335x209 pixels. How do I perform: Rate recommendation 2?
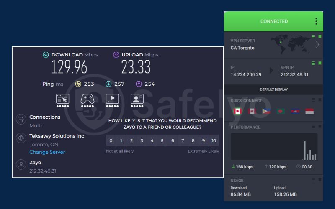(131, 140)
